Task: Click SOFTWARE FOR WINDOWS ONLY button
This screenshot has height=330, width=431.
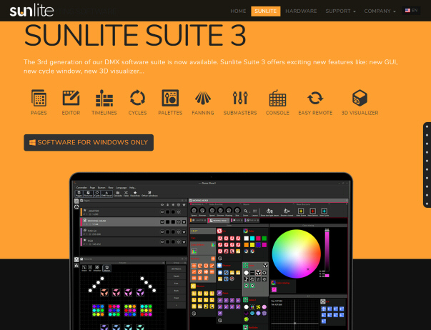Action: [89, 142]
